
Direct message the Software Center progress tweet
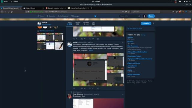click(x=98, y=88)
